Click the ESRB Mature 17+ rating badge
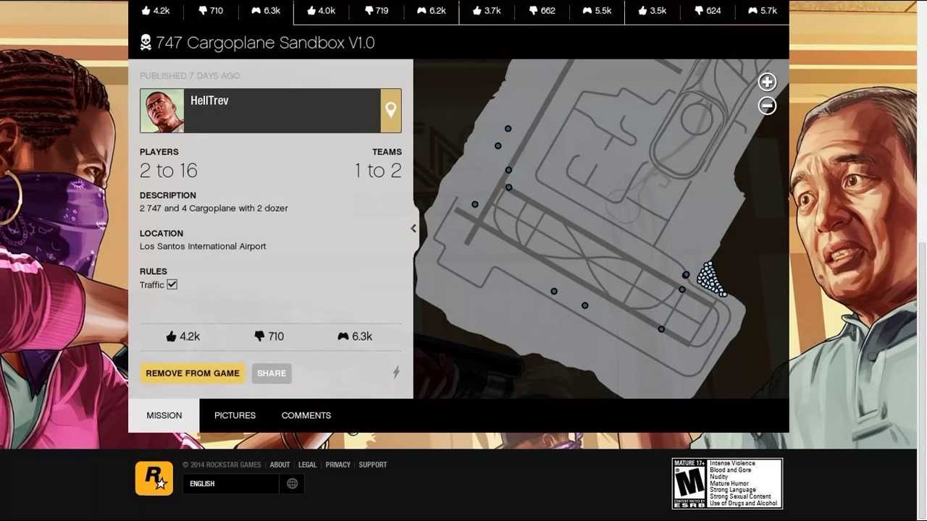The height and width of the screenshot is (521, 927). (x=727, y=483)
